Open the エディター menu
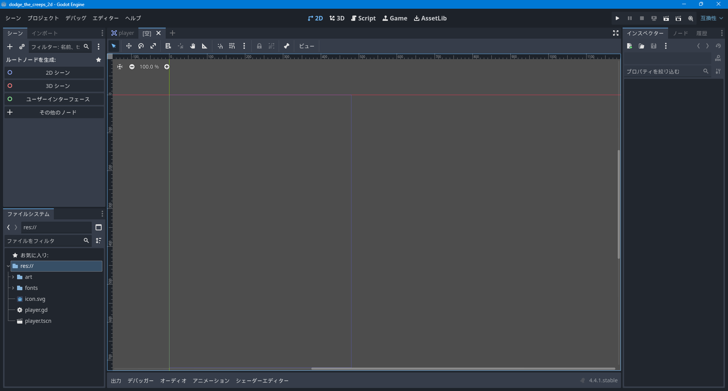The height and width of the screenshot is (391, 728). (x=106, y=18)
